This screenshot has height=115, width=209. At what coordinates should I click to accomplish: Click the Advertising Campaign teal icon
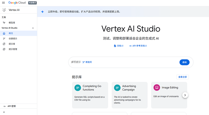coord(117,88)
